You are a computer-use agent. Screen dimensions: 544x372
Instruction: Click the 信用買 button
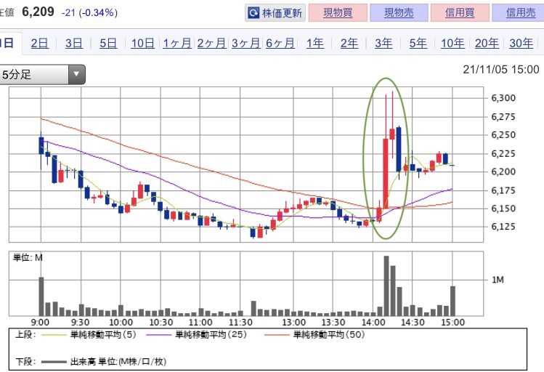point(460,13)
